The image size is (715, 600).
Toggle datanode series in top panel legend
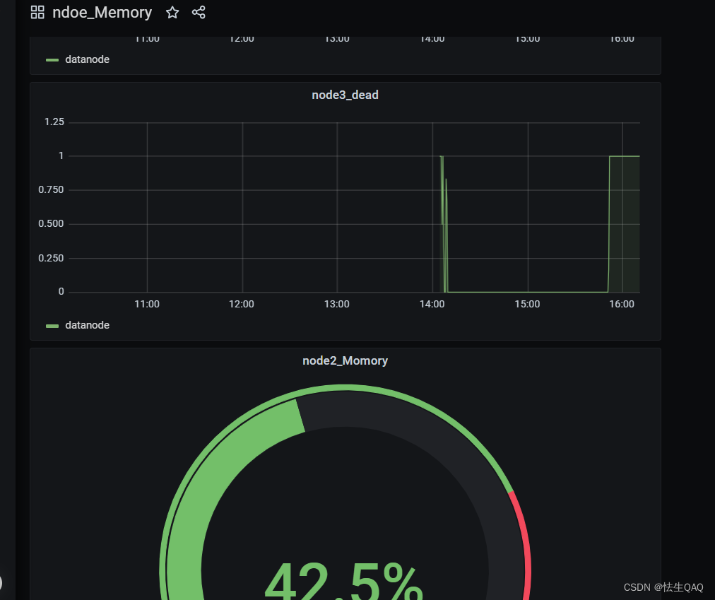point(87,59)
